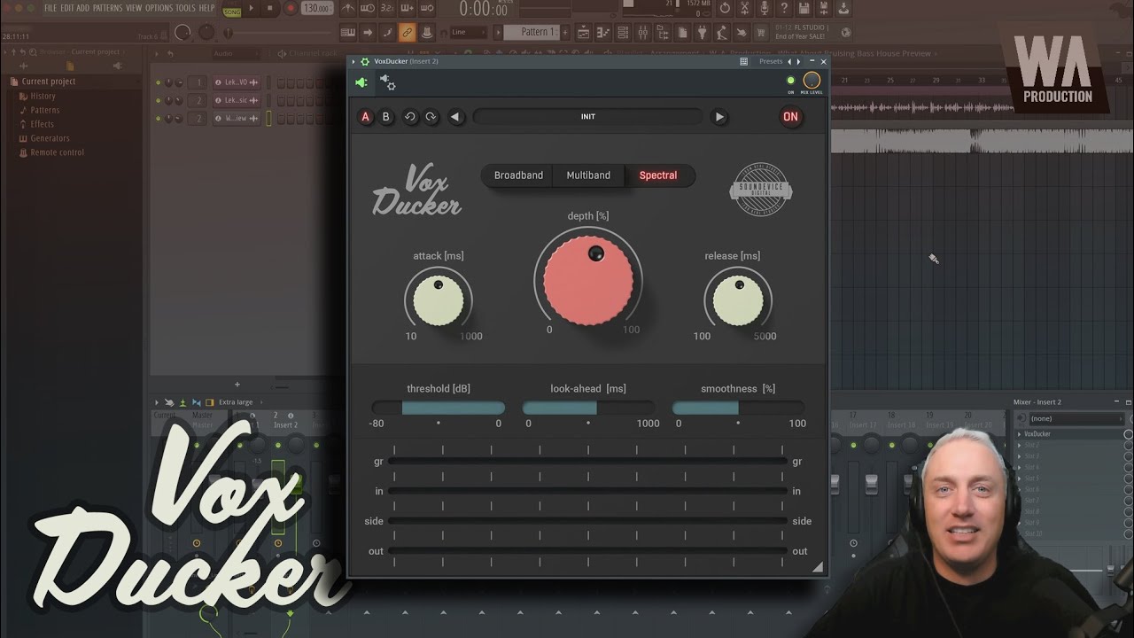Open the ADD menu

tap(83, 8)
